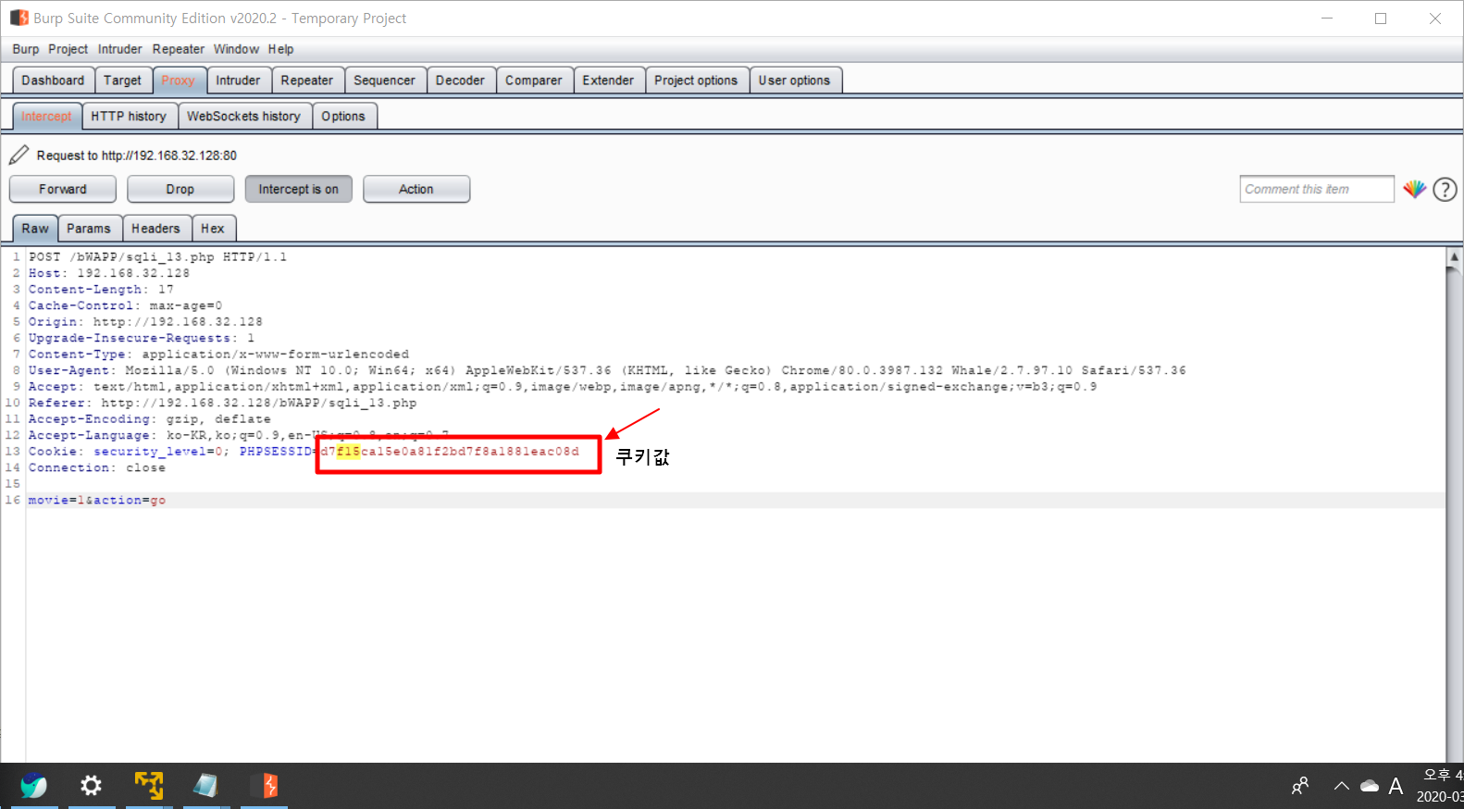Viewport: 1464px width, 809px height.
Task: Open the VMware taskbar icon
Action: point(148,786)
